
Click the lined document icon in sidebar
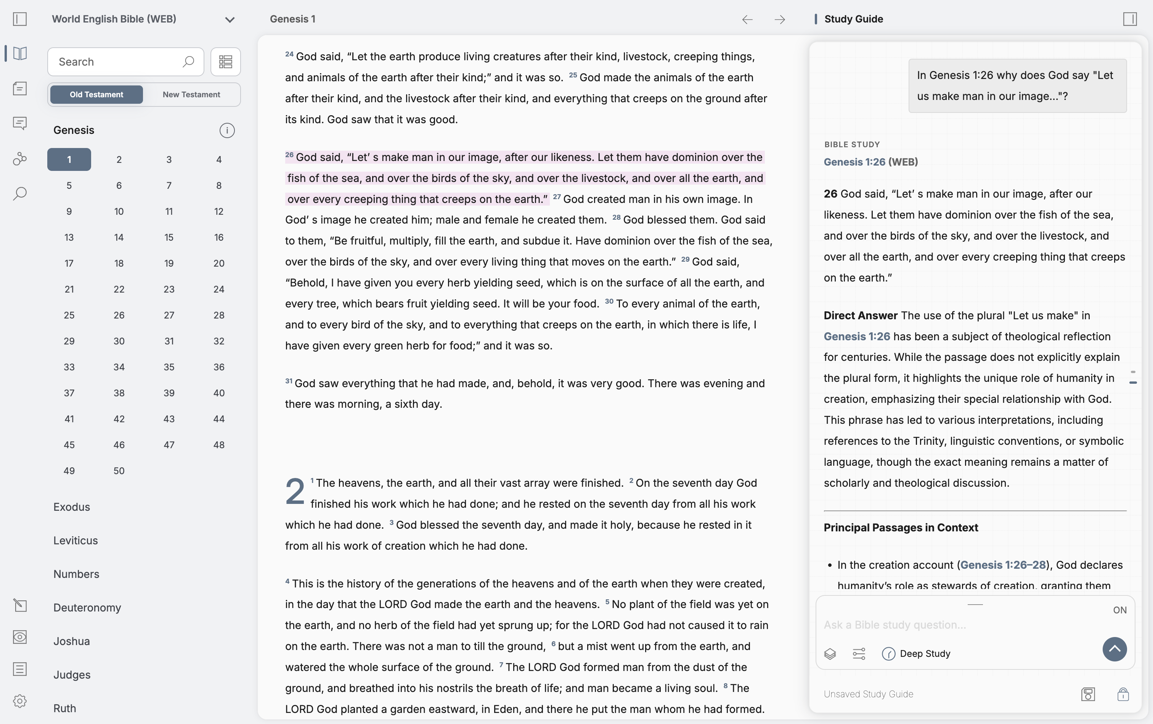coord(19,669)
